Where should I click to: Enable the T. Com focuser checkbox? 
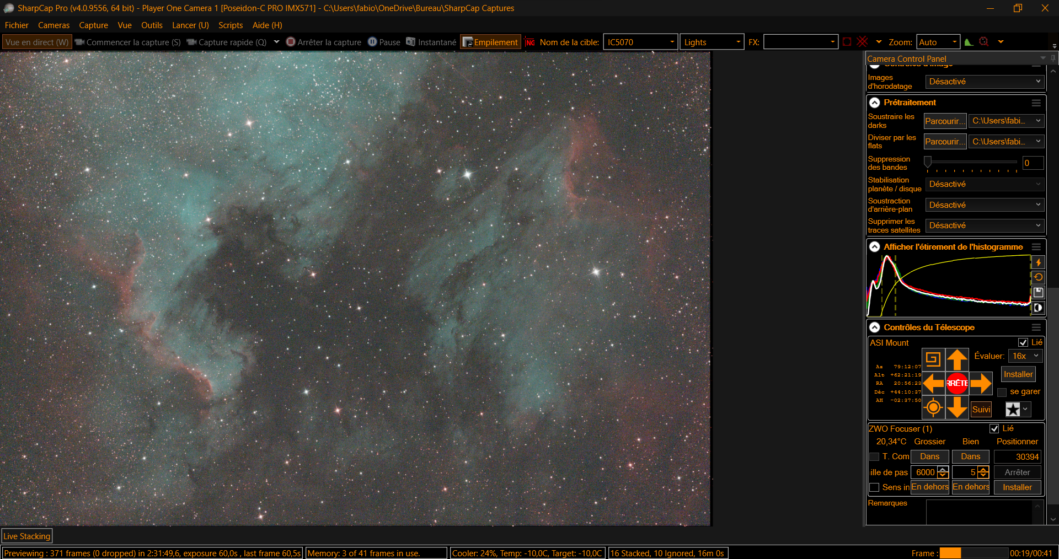874,456
